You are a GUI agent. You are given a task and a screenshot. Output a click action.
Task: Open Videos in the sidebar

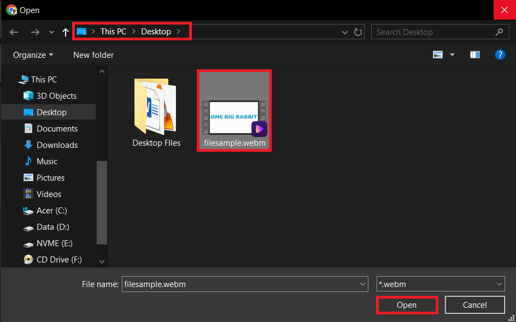click(x=49, y=194)
